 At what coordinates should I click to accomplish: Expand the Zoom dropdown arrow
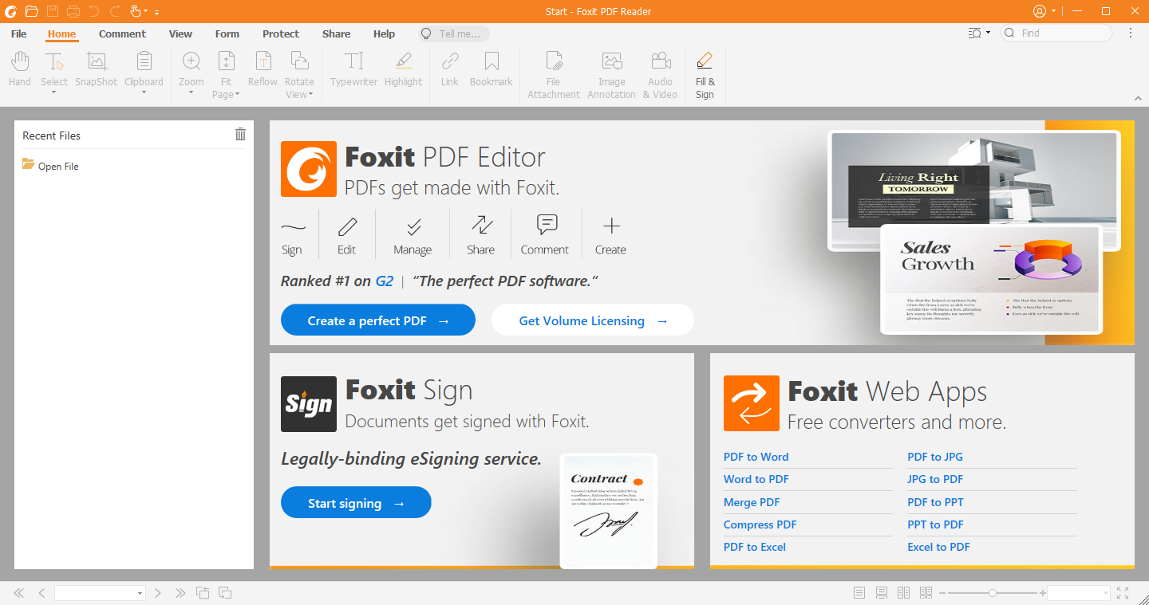click(191, 92)
